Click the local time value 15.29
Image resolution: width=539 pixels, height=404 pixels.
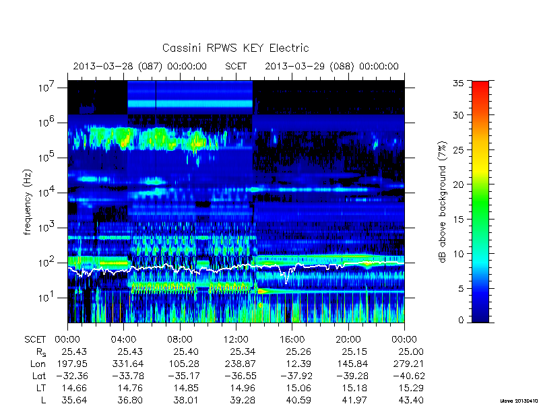pyautogui.click(x=411, y=388)
